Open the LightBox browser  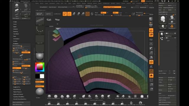pyautogui.click(x=48, y=14)
